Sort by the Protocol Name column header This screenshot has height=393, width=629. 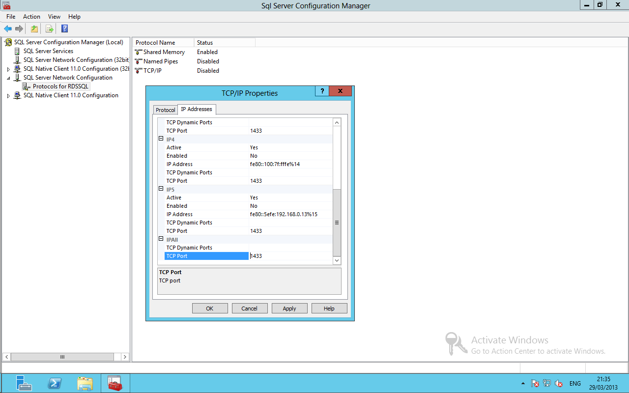(164, 43)
